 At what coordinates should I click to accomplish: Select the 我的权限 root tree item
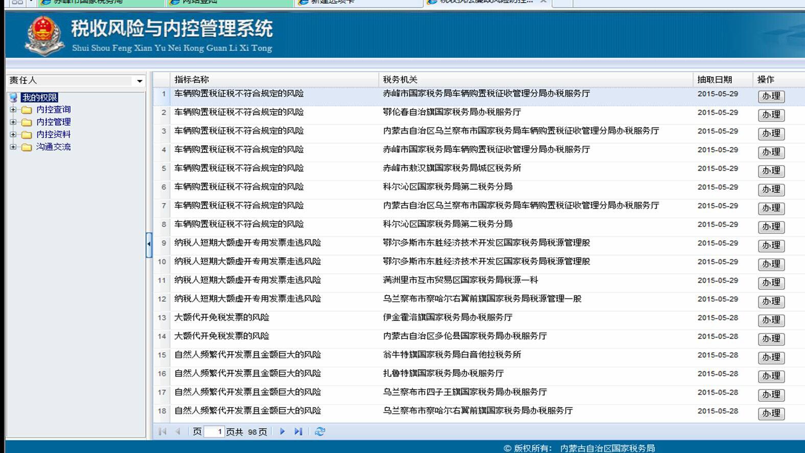click(40, 98)
